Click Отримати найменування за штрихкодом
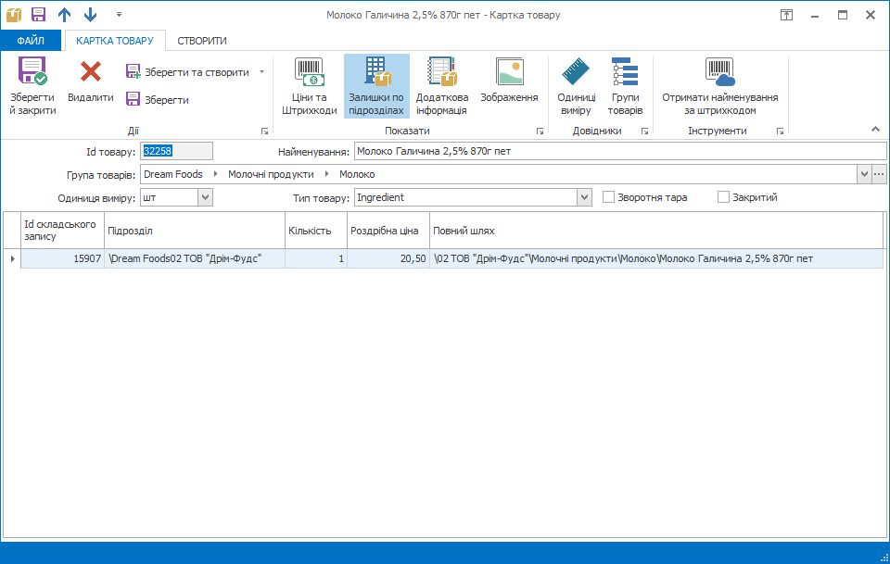Image resolution: width=890 pixels, height=564 pixels. pos(719,73)
